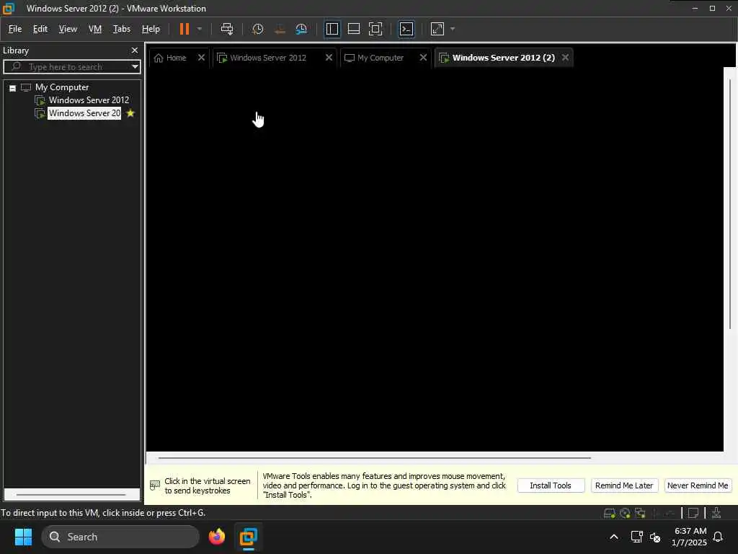The image size is (738, 554).
Task: Open the power options dropdown arrow
Action: click(200, 29)
